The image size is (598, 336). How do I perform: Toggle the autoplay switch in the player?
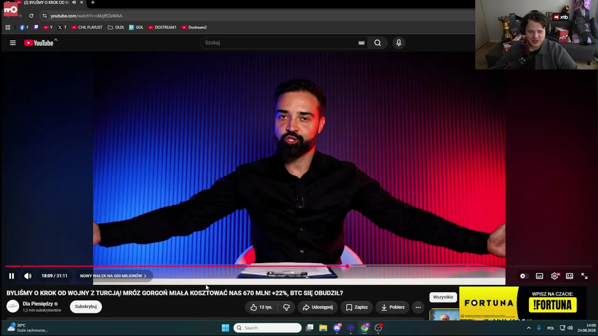523,276
